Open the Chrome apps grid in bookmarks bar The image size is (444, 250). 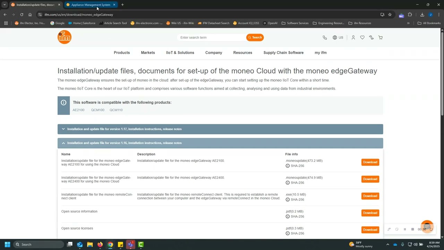pyautogui.click(x=6, y=23)
